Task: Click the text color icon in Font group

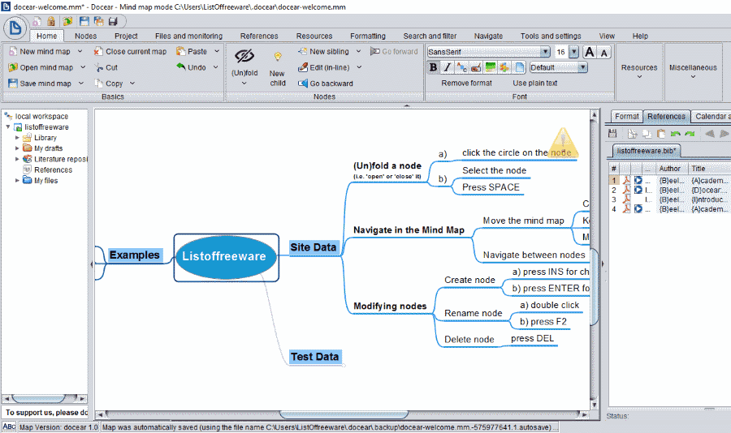Action: [461, 67]
